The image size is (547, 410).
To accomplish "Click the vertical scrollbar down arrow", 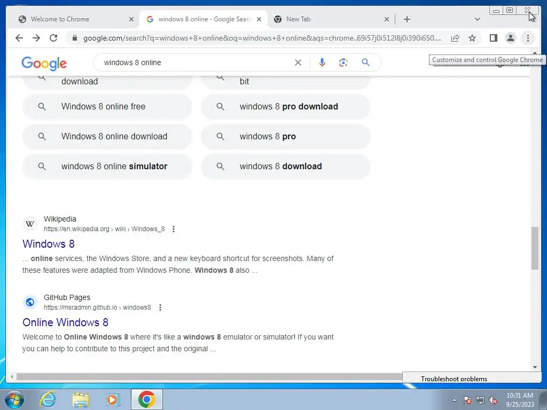I will point(535,367).
